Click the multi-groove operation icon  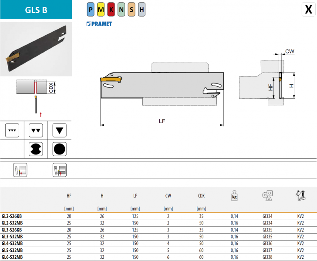(x=59, y=170)
